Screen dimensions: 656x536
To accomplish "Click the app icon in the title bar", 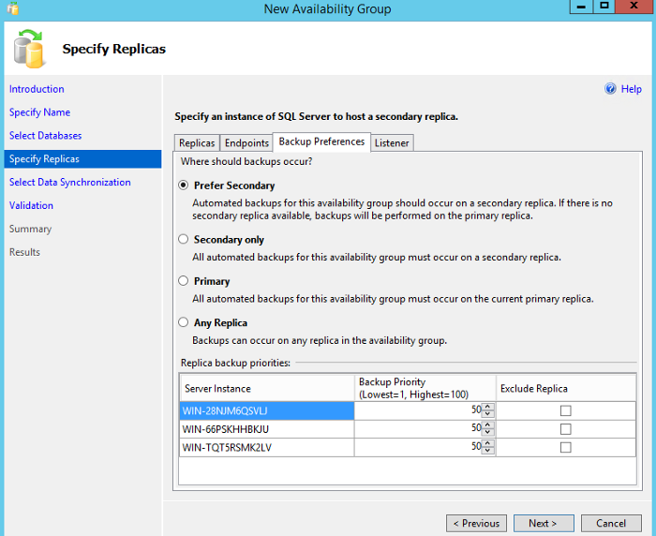I will coord(13,8).
